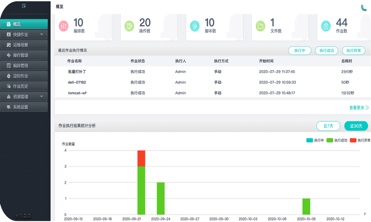Click the user avatar icon at top right
Image resolution: width=371 pixels, height=222 pixels.
point(364,7)
